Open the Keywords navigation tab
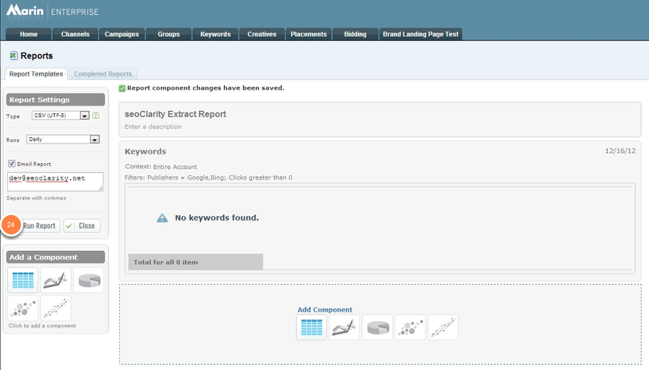Screen dimensions: 649x370 (215, 35)
